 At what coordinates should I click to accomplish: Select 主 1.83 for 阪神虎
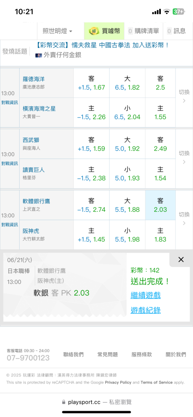click(160, 235)
